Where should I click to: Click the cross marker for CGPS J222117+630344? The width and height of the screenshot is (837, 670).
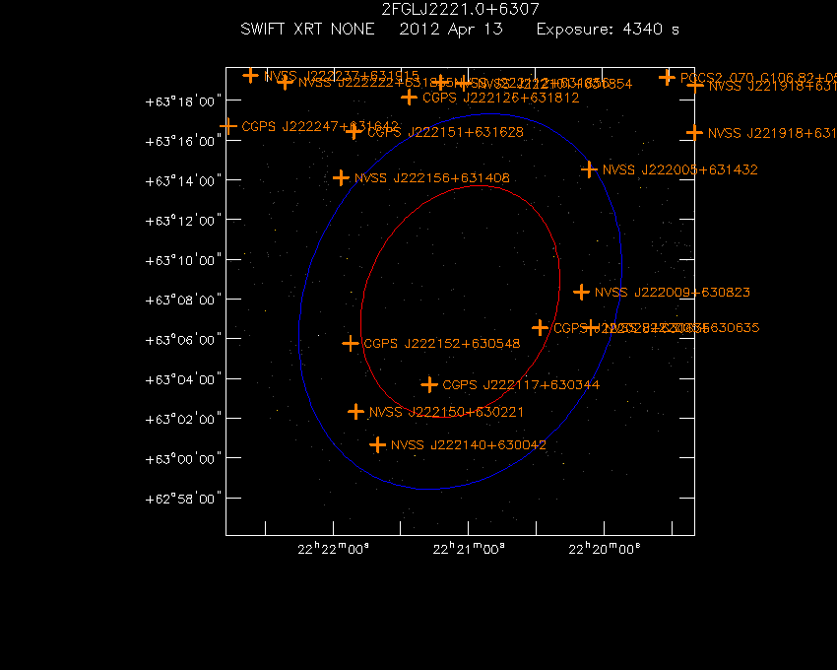click(429, 384)
